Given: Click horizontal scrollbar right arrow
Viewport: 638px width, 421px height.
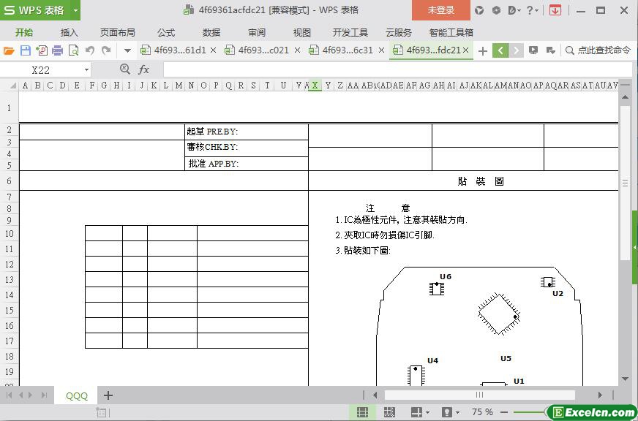Looking at the screenshot, I should (600, 395).
